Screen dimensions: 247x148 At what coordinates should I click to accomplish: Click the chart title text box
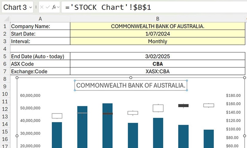tap(131, 86)
